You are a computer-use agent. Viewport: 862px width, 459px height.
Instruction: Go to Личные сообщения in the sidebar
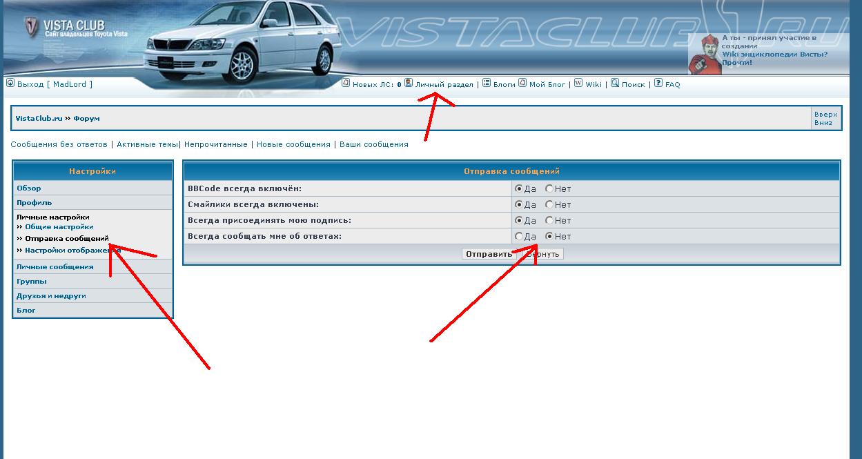tap(55, 267)
